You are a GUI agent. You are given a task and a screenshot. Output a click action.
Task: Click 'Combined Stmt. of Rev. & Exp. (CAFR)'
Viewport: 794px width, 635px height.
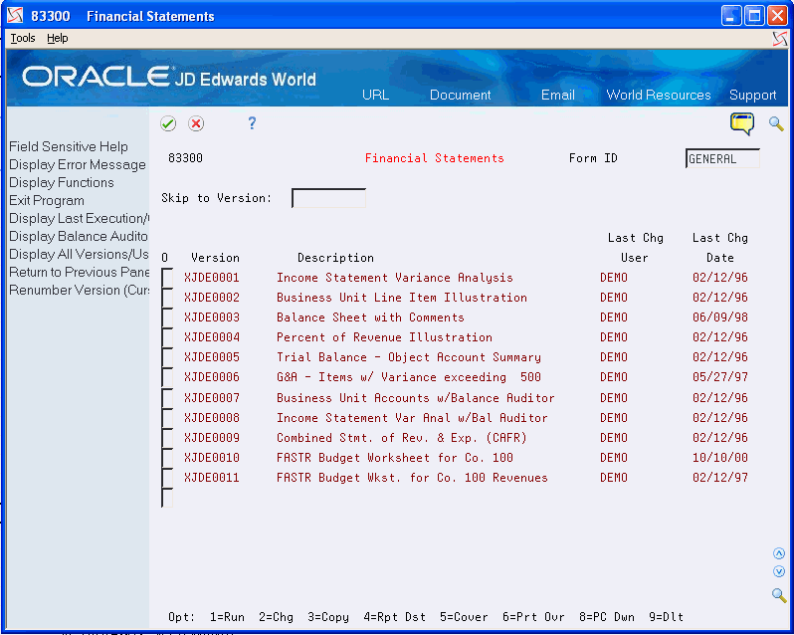(402, 438)
